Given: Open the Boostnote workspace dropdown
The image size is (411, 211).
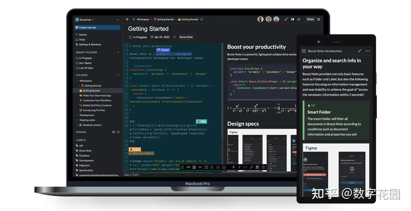Looking at the screenshot, I should point(87,20).
